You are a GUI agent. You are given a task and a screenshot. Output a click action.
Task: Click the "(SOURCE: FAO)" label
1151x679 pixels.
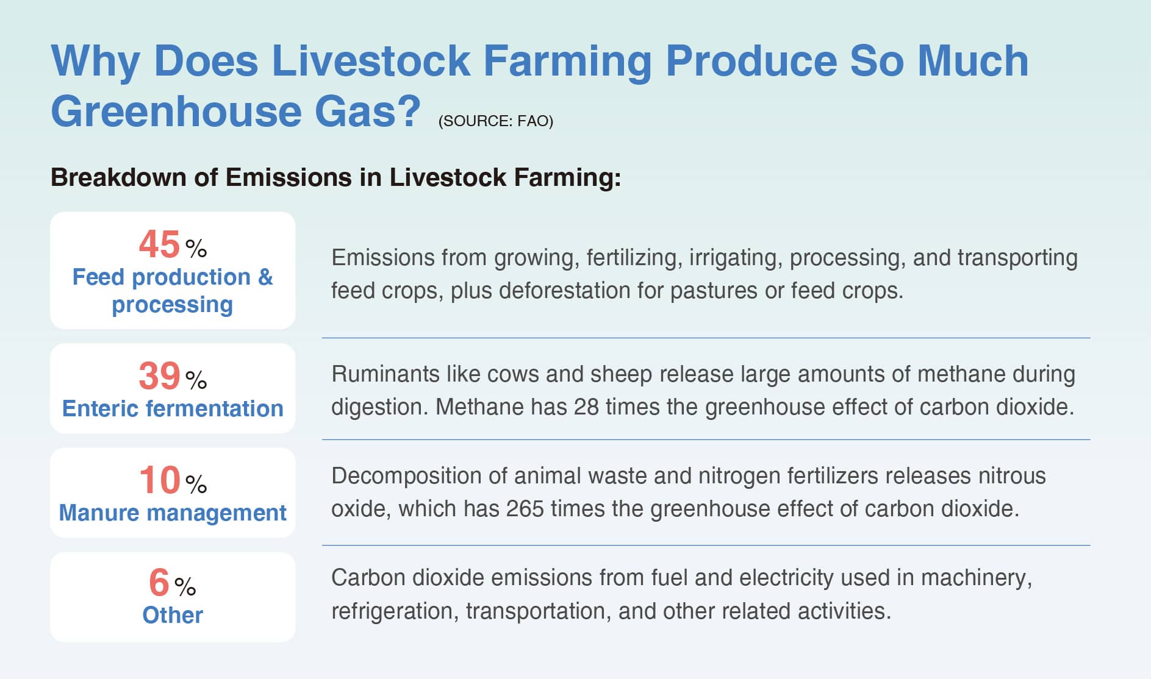pyautogui.click(x=495, y=121)
